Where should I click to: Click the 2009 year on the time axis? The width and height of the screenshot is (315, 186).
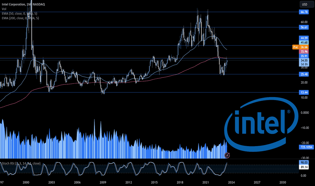click(103, 182)
